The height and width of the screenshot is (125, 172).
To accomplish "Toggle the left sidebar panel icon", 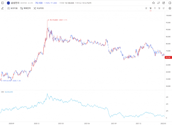I will (x=3, y=3).
